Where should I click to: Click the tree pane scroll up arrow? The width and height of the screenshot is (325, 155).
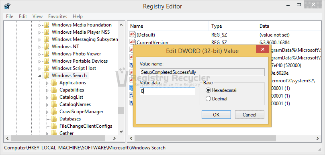121,25
